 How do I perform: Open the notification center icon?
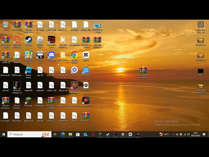click(x=204, y=134)
